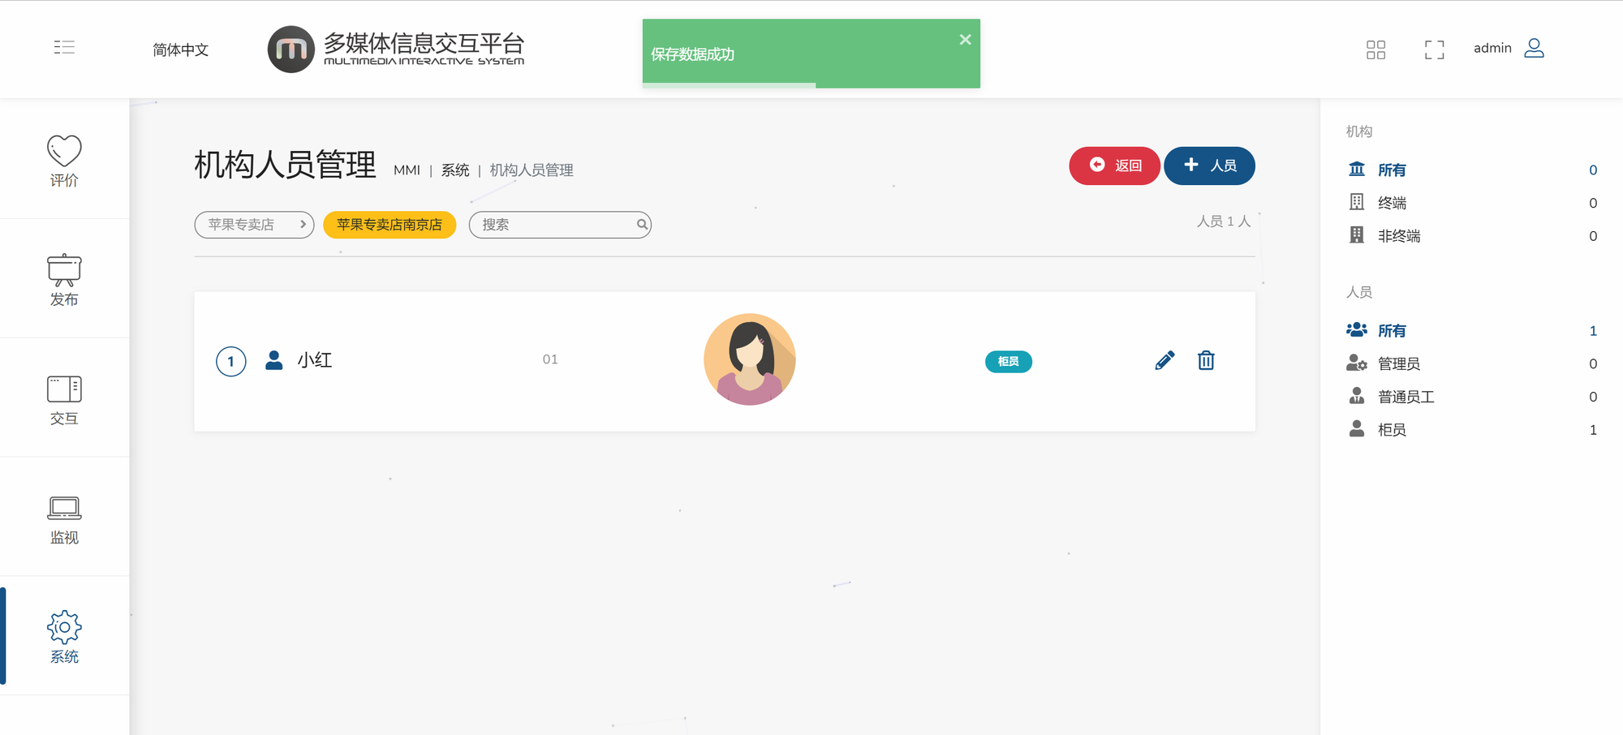1623x735 pixels.
Task: Select the 苹果专卖店南京店 tag
Action: (x=390, y=225)
